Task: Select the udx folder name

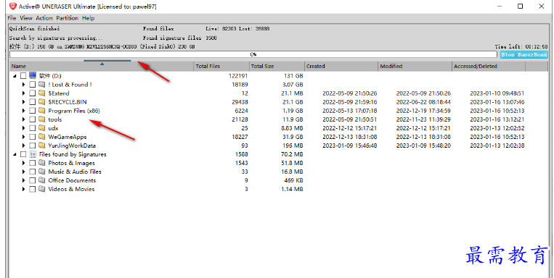Action: (53, 128)
